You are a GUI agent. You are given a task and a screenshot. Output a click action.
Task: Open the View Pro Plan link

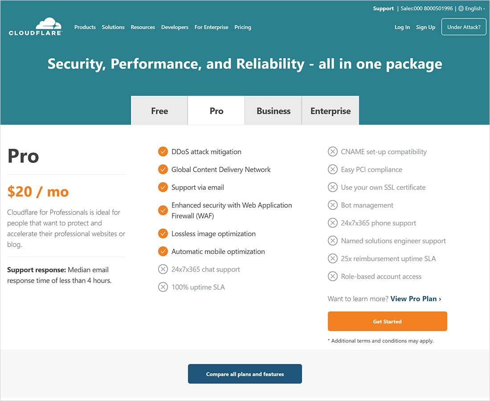pos(416,299)
